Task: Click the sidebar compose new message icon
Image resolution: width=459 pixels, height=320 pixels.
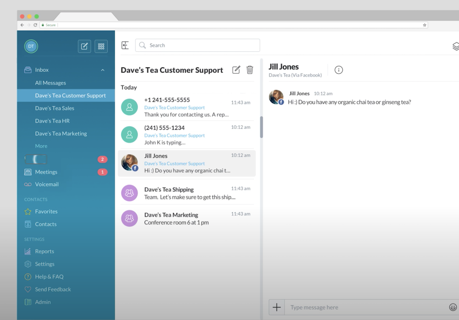Action: point(84,46)
